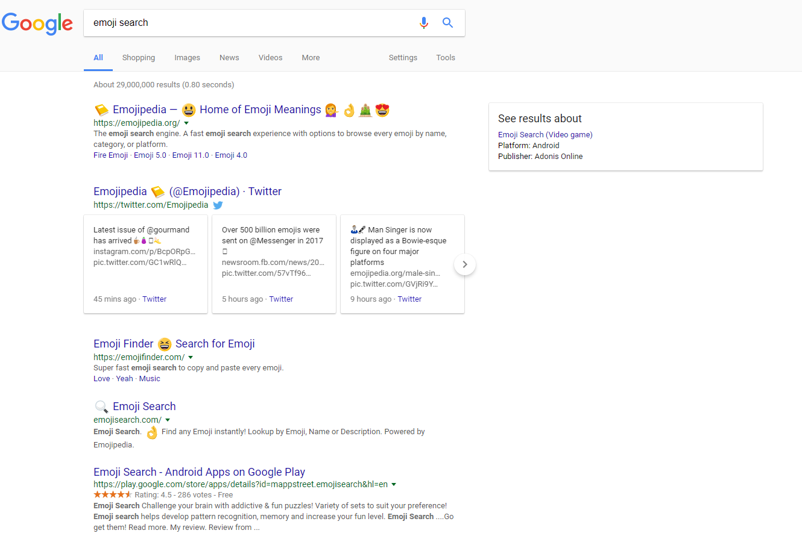The height and width of the screenshot is (545, 802).
Task: Open the 'Emoji Search (Video game)' knowledge panel link
Action: tap(545, 135)
